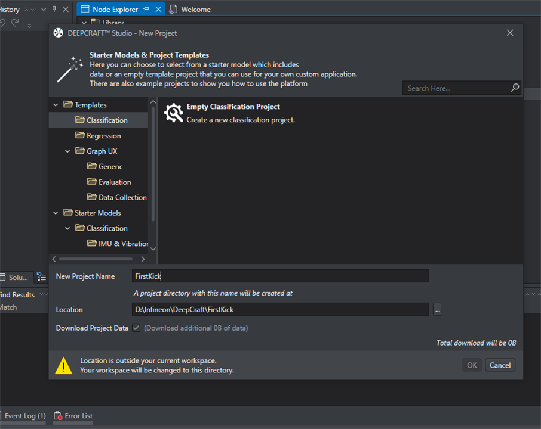Click the outline list icon beside Solu... tab
The image size is (541, 429).
pyautogui.click(x=41, y=277)
